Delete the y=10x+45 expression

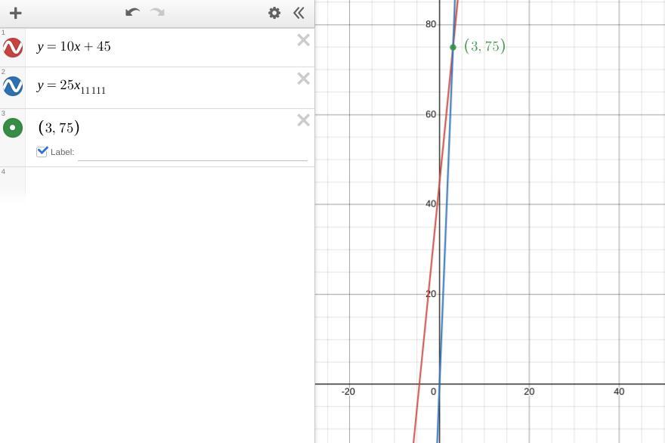[304, 40]
